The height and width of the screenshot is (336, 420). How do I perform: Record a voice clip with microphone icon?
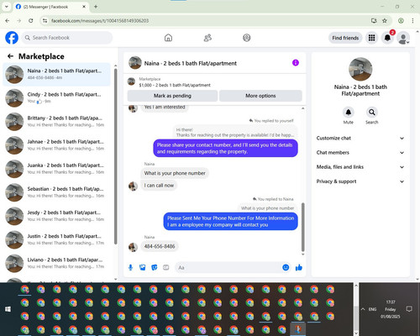130,267
